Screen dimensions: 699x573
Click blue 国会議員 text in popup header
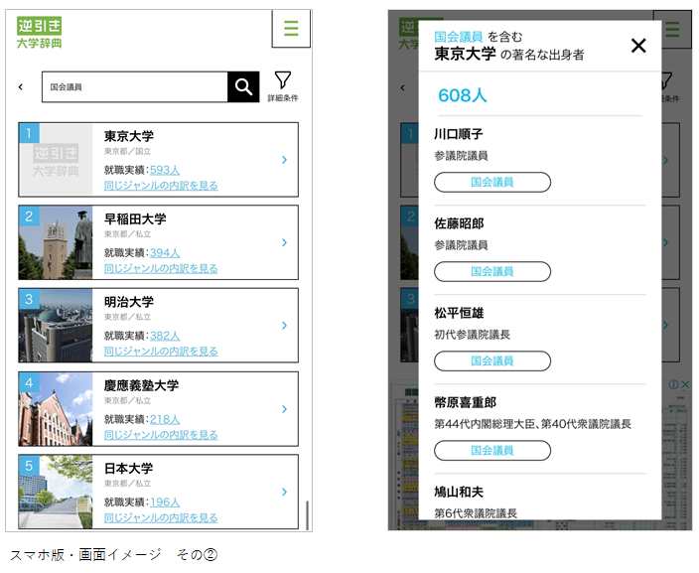click(x=459, y=37)
